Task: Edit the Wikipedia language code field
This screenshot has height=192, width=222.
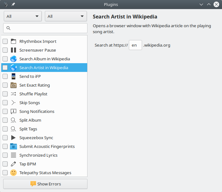Action: point(135,45)
